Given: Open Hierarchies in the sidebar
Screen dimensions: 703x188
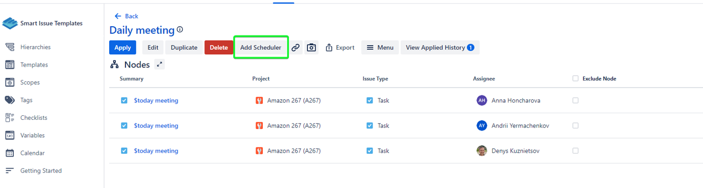Looking at the screenshot, I should (35, 47).
